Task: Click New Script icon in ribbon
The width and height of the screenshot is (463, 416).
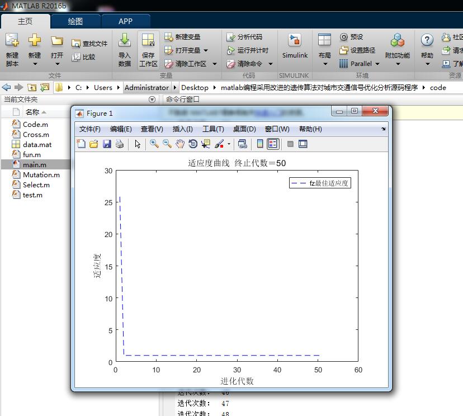Action: (12, 40)
